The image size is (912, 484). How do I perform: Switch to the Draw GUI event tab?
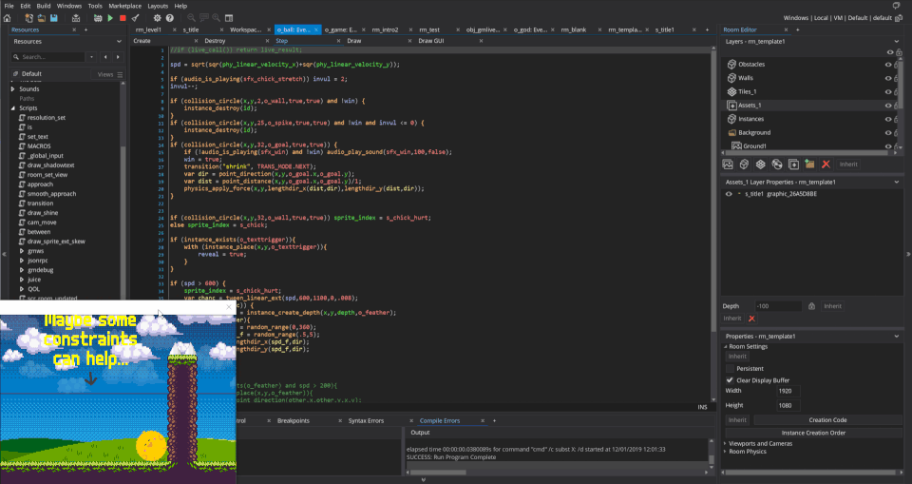[431, 41]
